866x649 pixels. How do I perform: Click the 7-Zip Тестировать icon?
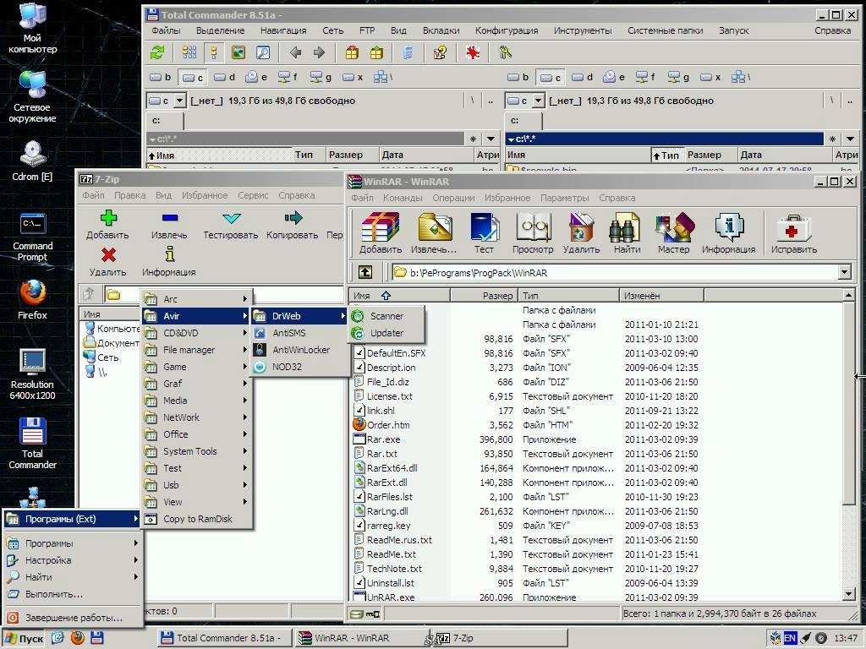pyautogui.click(x=231, y=218)
